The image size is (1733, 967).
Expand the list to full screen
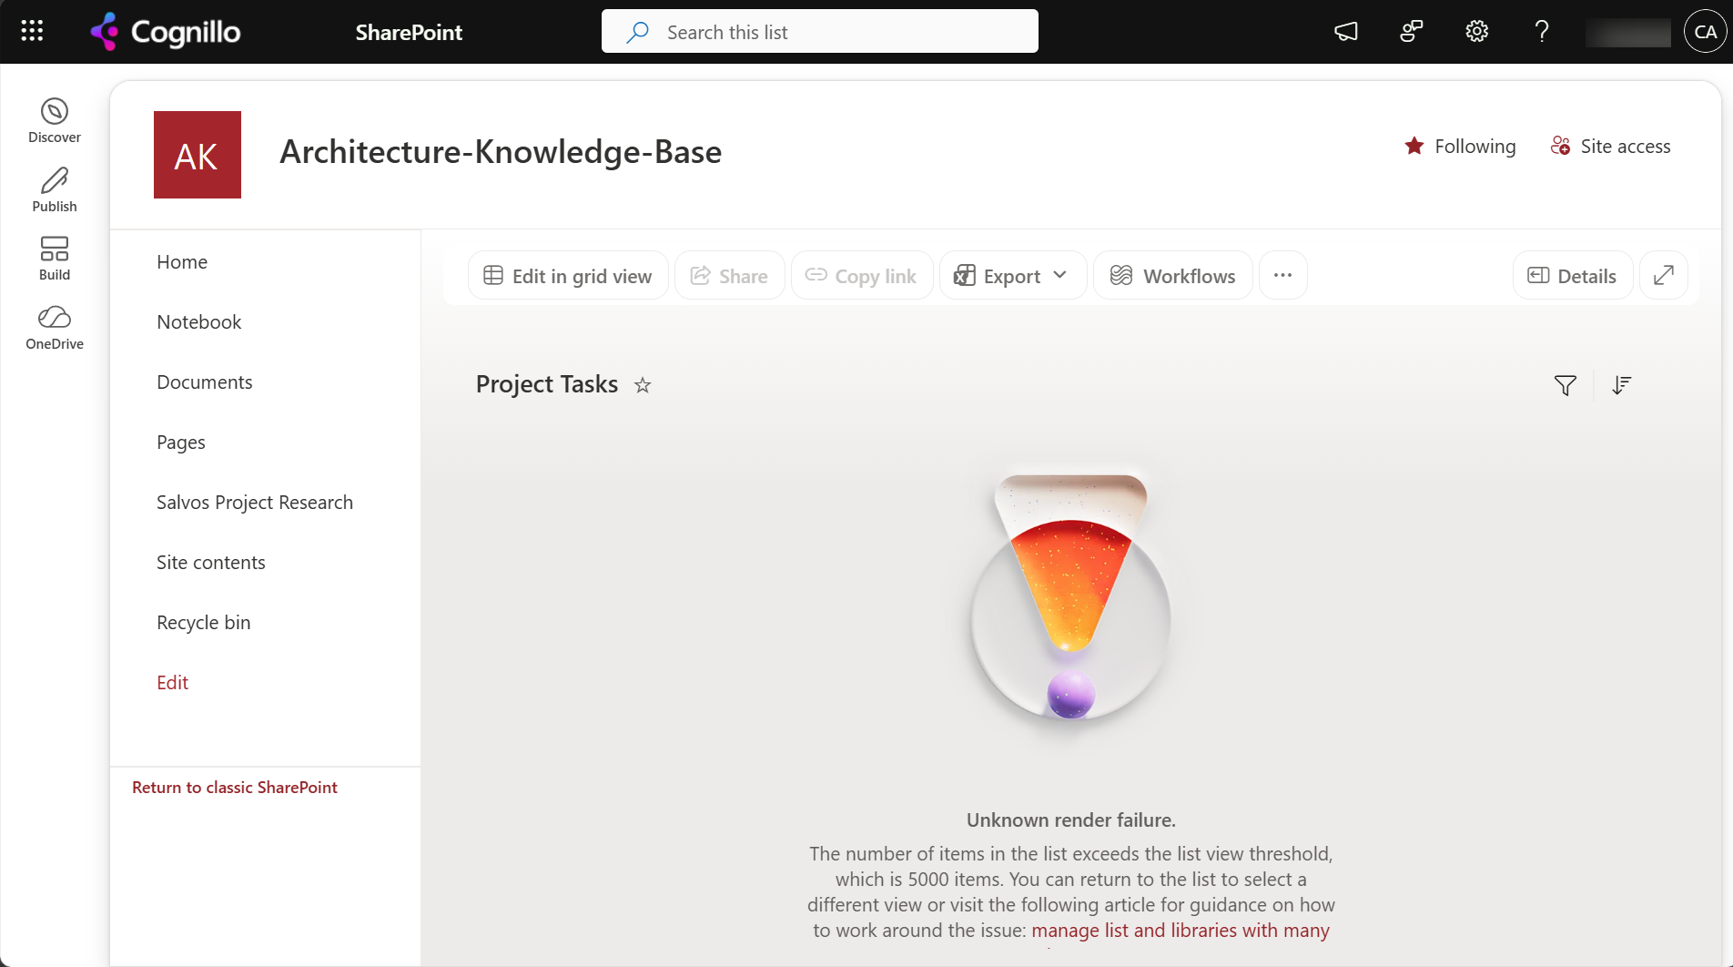1664,275
